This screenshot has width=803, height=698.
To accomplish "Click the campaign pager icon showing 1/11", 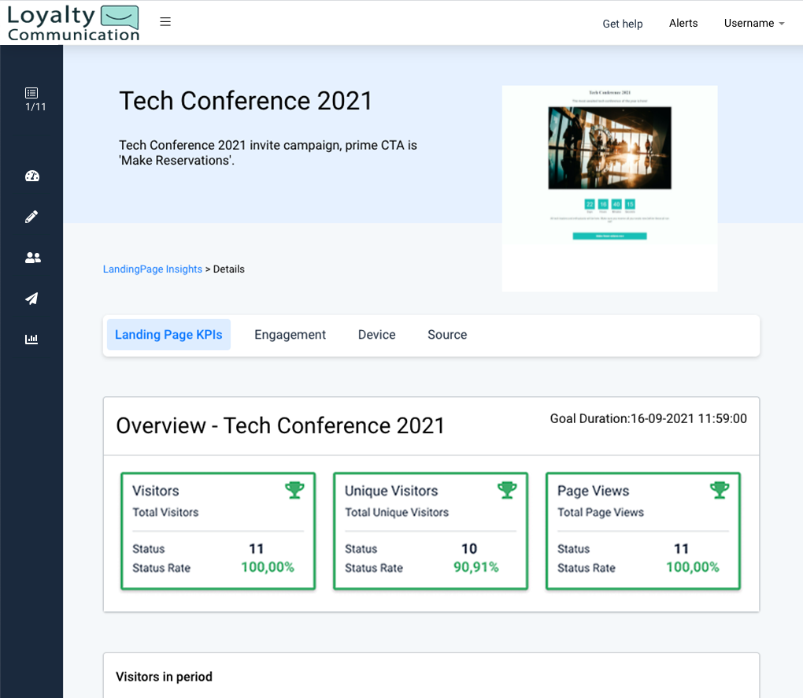I will 31,99.
